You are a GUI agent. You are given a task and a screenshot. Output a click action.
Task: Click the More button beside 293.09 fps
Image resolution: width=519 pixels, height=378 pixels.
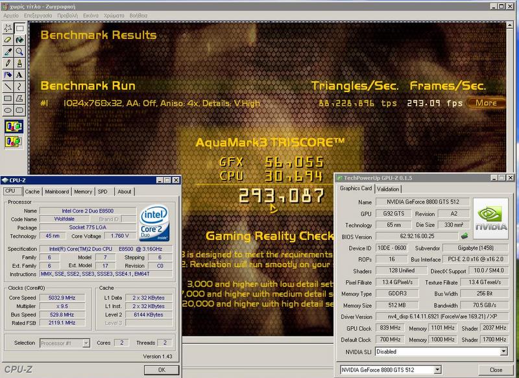tap(486, 103)
